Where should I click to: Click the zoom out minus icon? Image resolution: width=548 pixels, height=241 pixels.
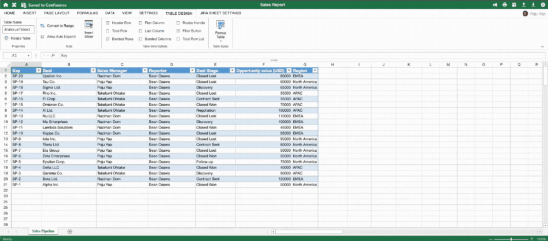tap(491, 239)
